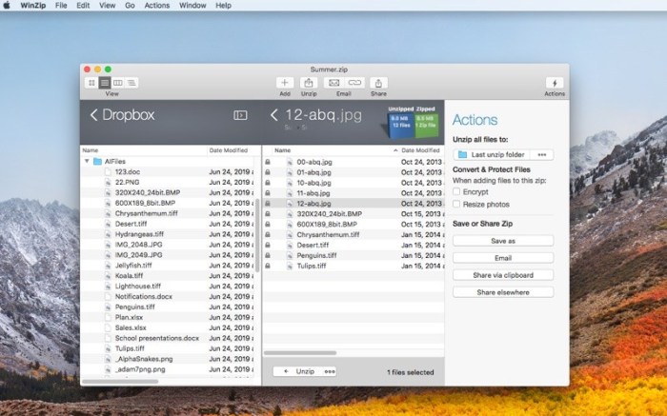667x416 pixels.
Task: Click the Share via clipboard button
Action: (x=502, y=275)
